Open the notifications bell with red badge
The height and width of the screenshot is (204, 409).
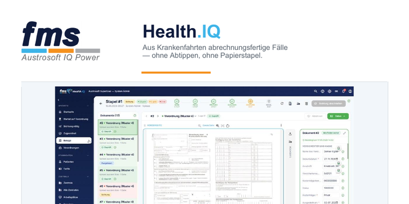[344, 91]
